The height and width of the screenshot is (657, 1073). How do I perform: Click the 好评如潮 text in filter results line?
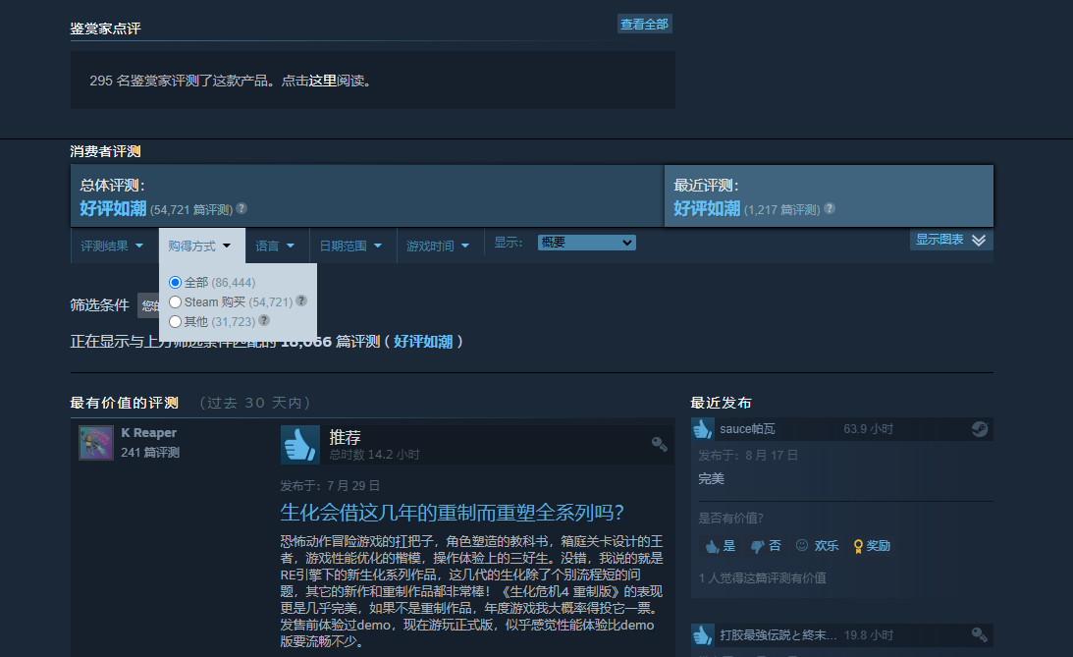pyautogui.click(x=423, y=342)
